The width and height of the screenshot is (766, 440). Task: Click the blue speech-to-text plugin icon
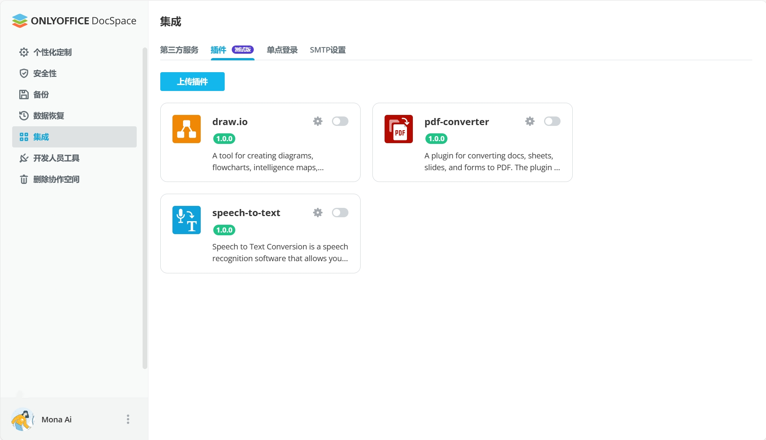click(x=187, y=220)
